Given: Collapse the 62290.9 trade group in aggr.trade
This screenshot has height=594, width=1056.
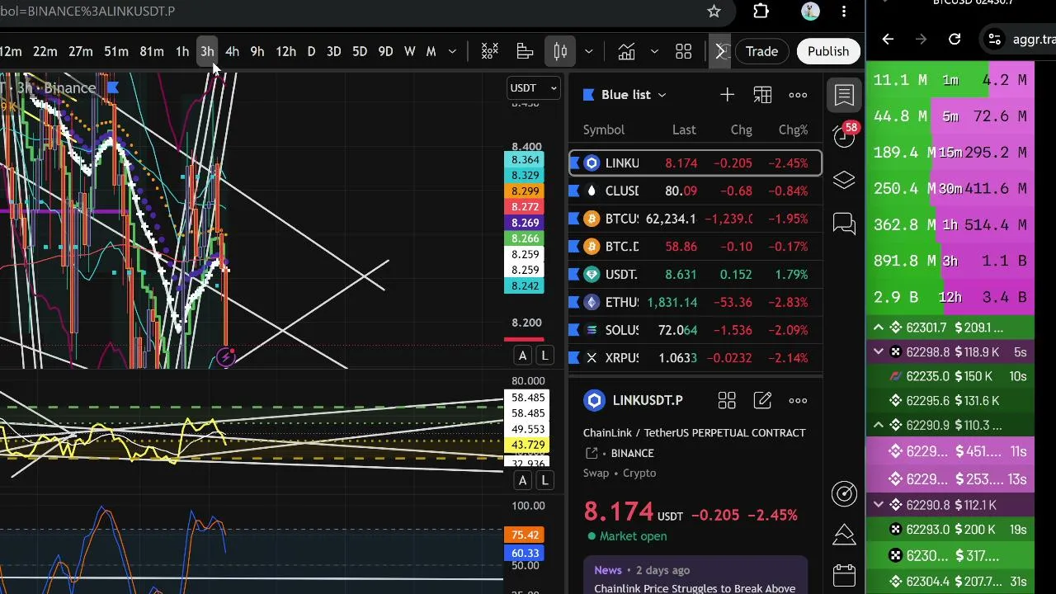Looking at the screenshot, I should (879, 425).
